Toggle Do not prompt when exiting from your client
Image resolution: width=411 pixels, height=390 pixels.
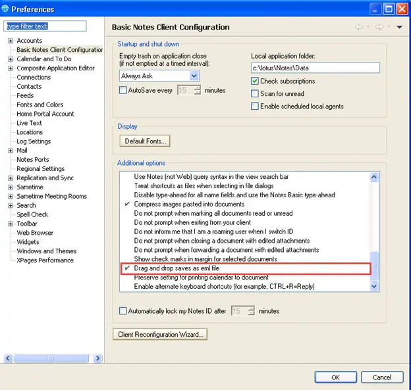pos(192,222)
